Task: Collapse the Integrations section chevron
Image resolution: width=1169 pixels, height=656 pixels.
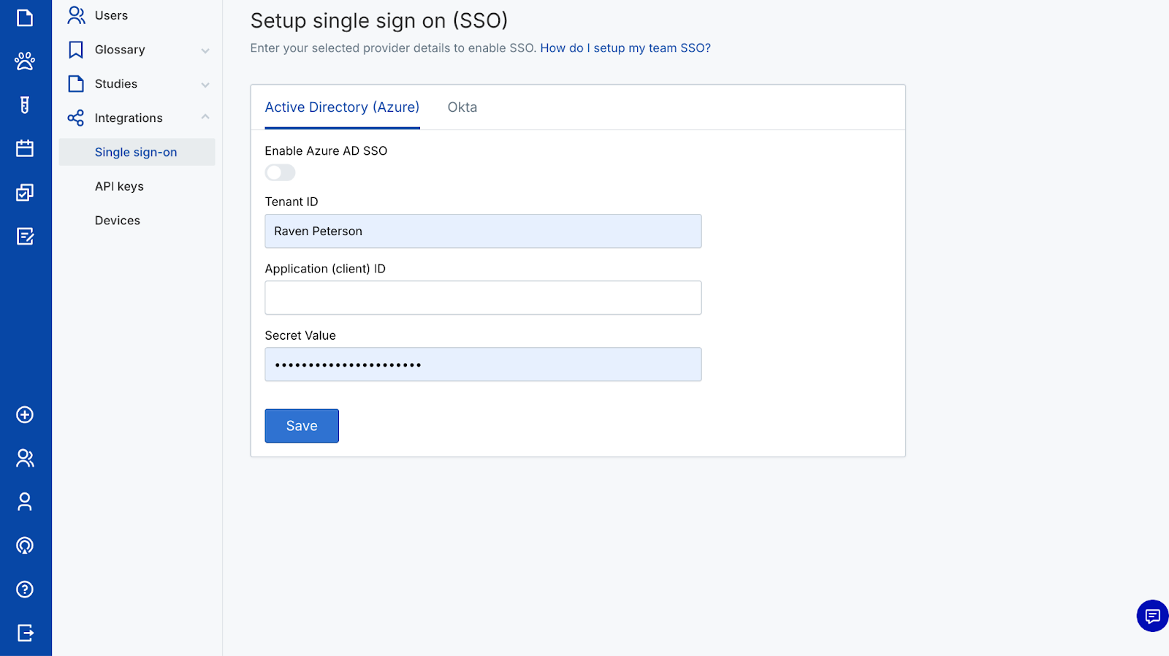Action: click(205, 118)
